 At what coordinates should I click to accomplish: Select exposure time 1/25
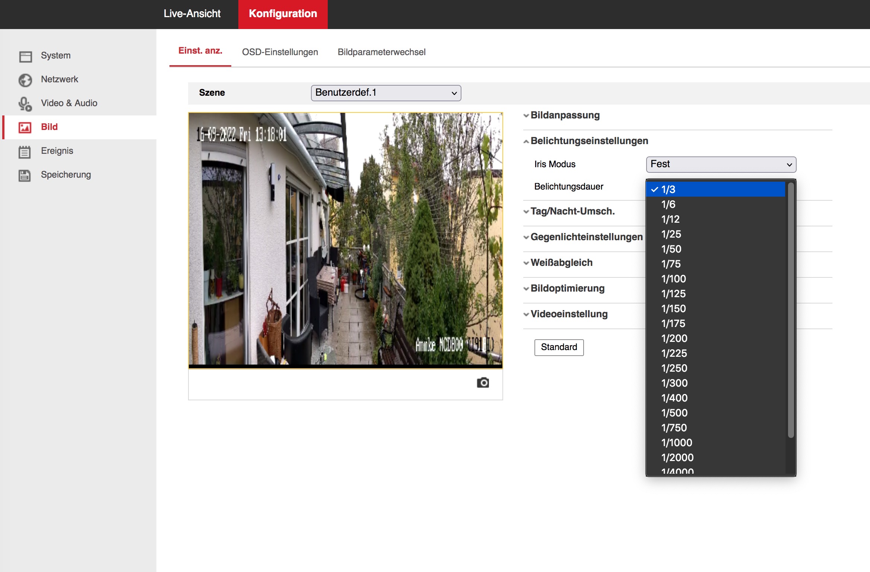pos(671,234)
